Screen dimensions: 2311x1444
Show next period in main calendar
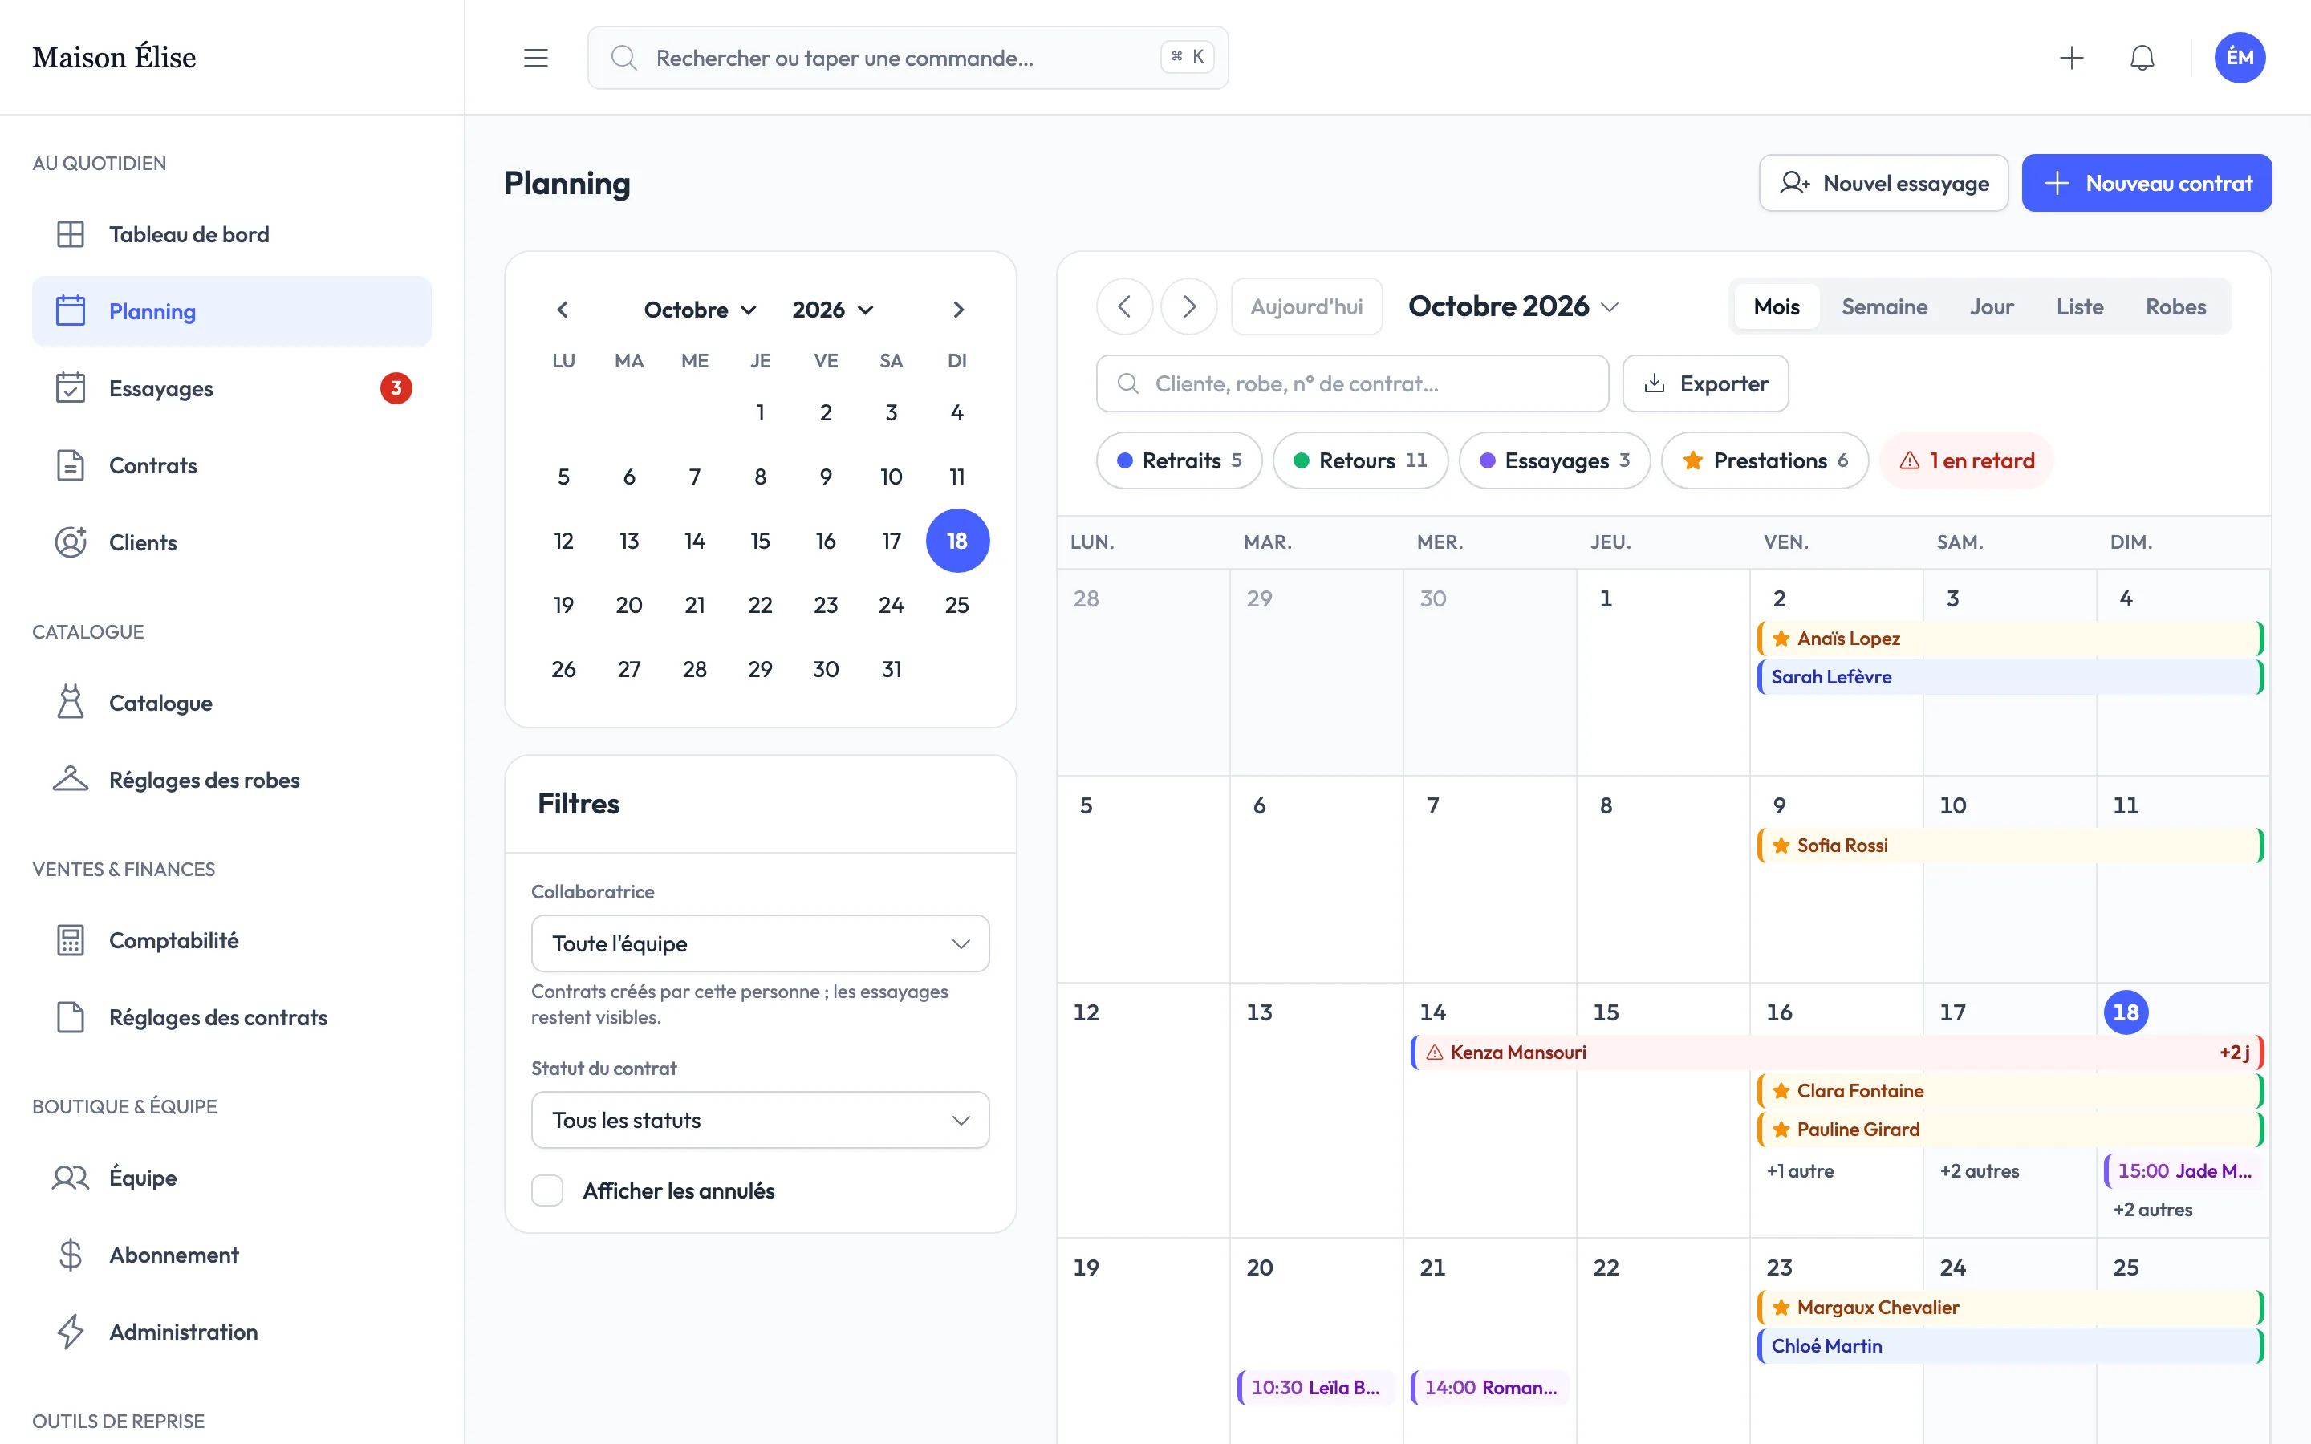pos(1189,306)
